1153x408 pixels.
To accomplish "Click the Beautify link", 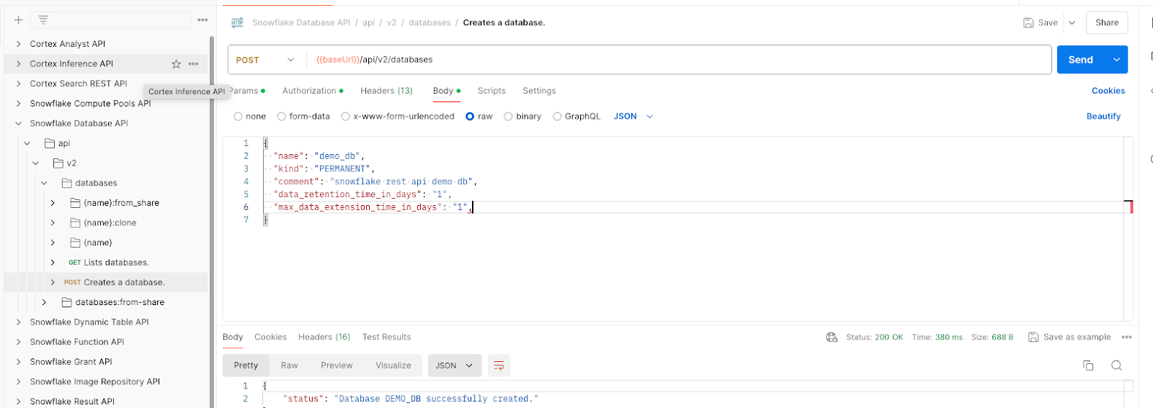I will pyautogui.click(x=1103, y=117).
